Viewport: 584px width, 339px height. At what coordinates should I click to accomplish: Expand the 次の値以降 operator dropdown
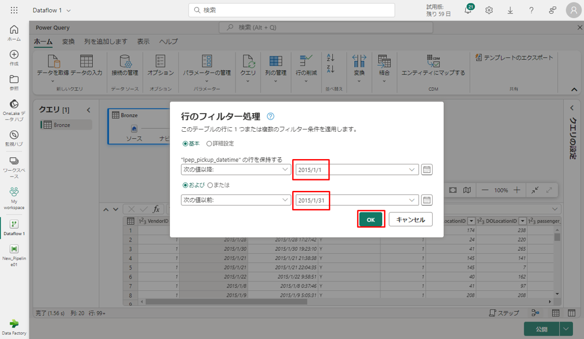tap(235, 169)
